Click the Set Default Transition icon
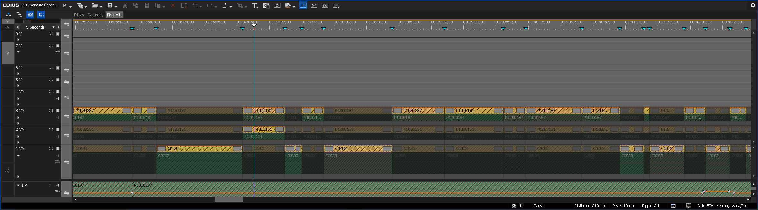This screenshot has height=210, width=758. point(240,5)
